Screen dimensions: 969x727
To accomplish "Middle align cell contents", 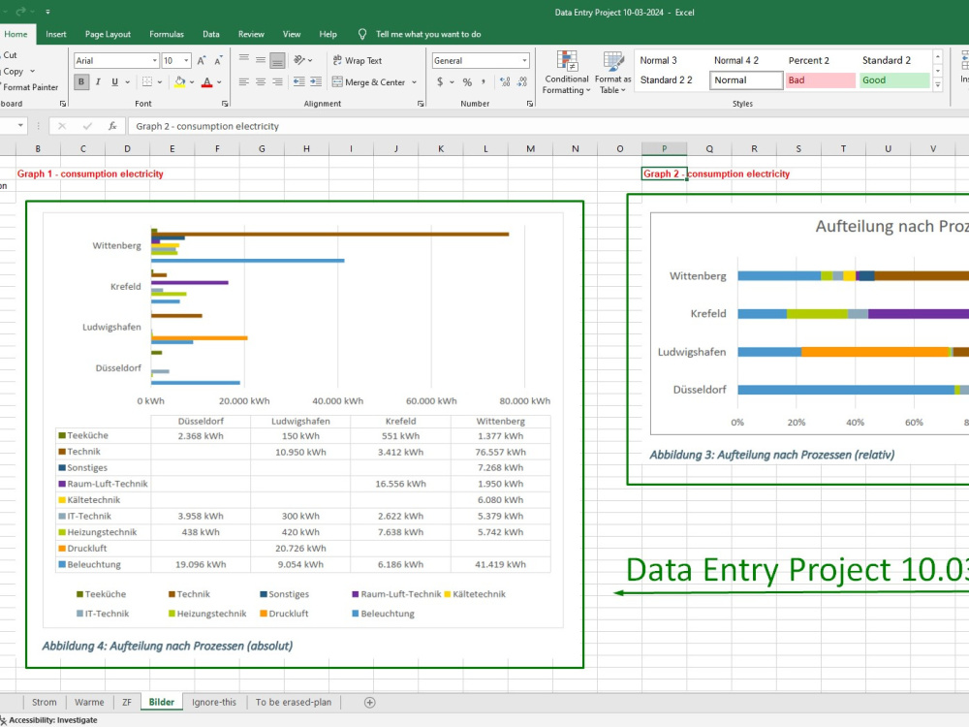I will pos(261,60).
